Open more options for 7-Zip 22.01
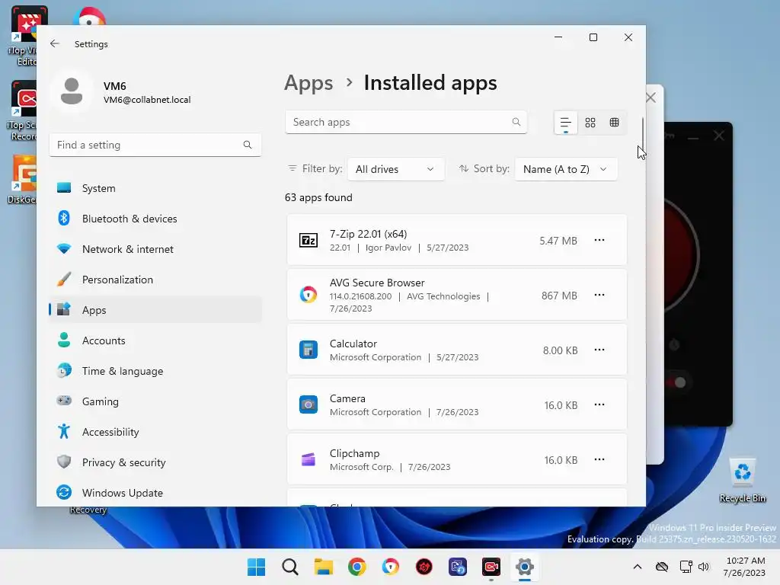This screenshot has width=780, height=585. 599,240
